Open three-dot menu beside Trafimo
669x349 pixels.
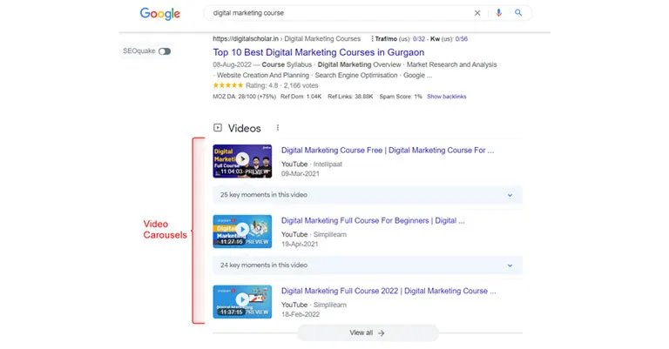(372, 39)
